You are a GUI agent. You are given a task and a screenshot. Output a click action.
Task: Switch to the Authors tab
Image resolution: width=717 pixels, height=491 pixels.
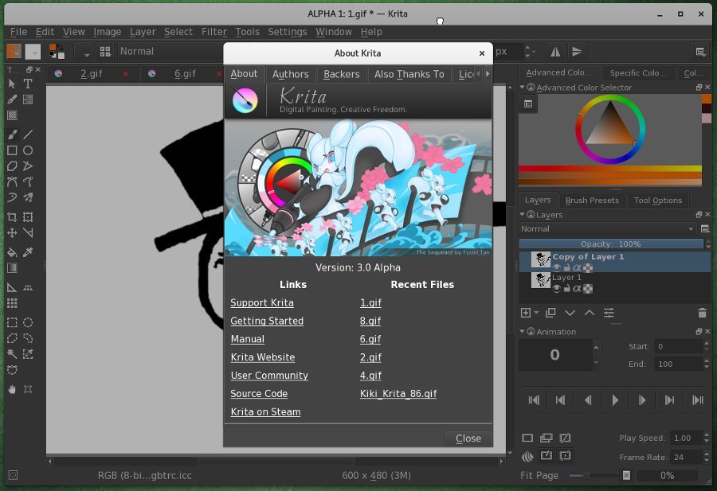[290, 74]
